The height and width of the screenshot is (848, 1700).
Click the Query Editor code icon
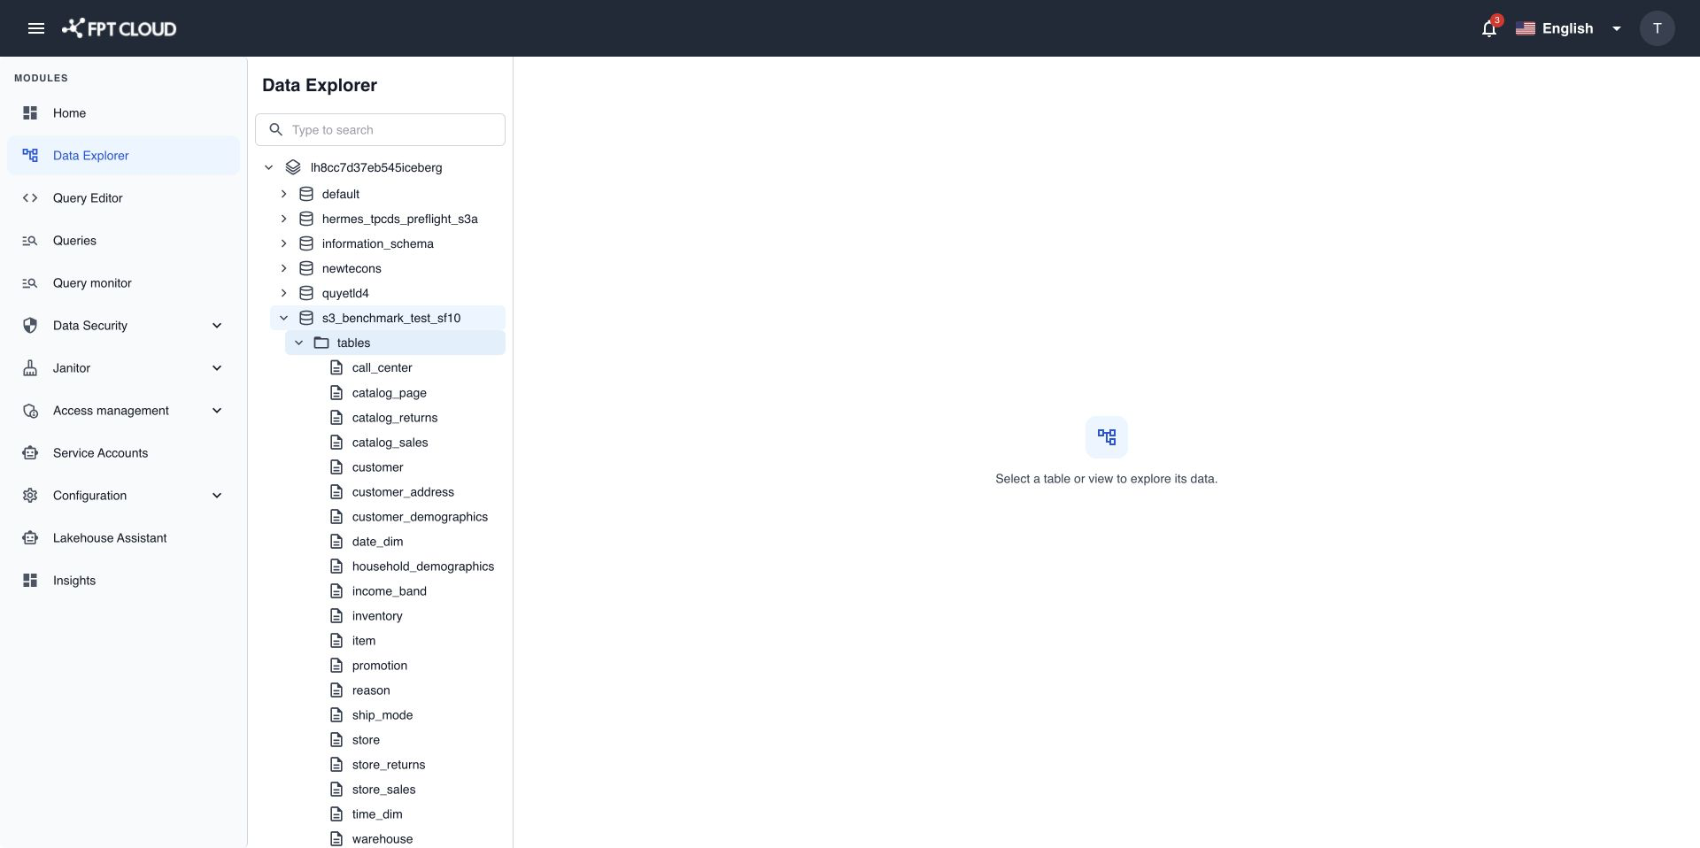click(x=30, y=198)
